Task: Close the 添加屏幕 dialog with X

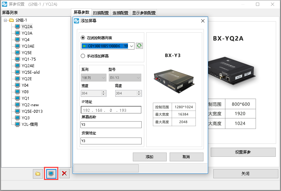Action: coord(203,21)
